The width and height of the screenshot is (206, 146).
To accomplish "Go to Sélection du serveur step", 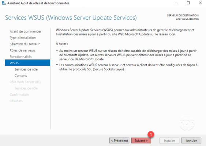I will (25, 44).
